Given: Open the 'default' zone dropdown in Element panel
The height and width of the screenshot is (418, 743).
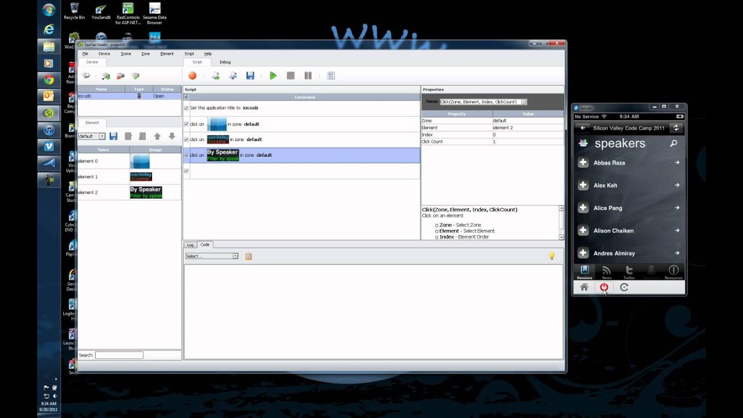Looking at the screenshot, I should coord(102,136).
